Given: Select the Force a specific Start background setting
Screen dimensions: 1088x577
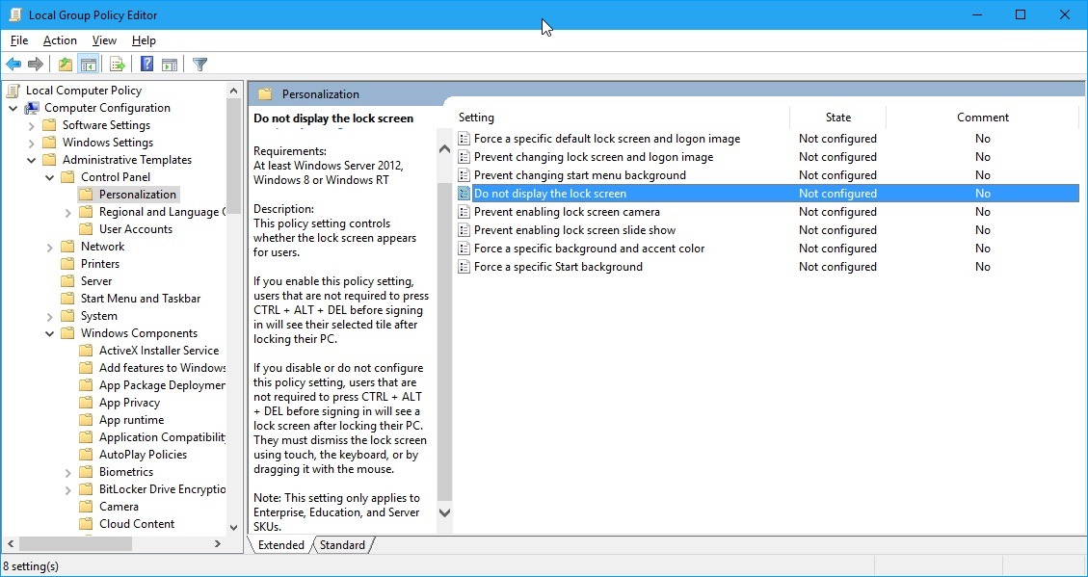Looking at the screenshot, I should tap(557, 267).
